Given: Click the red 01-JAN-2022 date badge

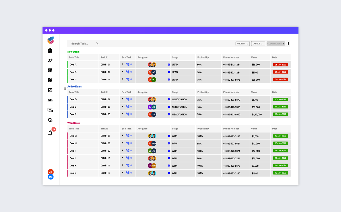Looking at the screenshot, I should 280,65.
